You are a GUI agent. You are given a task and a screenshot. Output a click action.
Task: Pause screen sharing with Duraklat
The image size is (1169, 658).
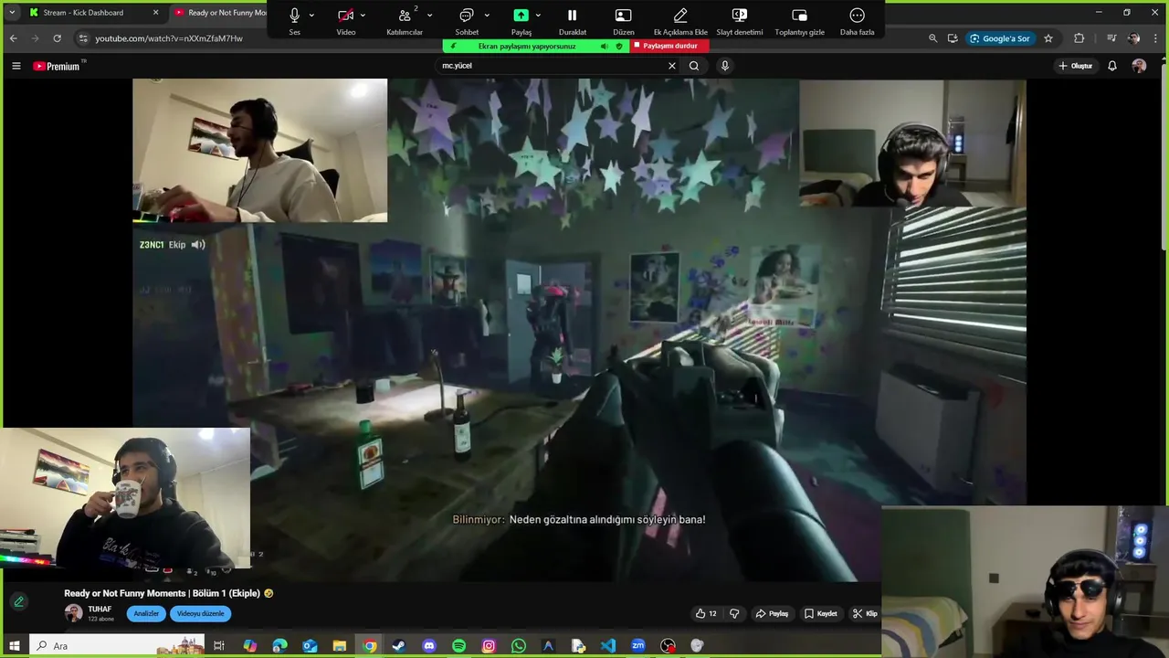pos(573,20)
